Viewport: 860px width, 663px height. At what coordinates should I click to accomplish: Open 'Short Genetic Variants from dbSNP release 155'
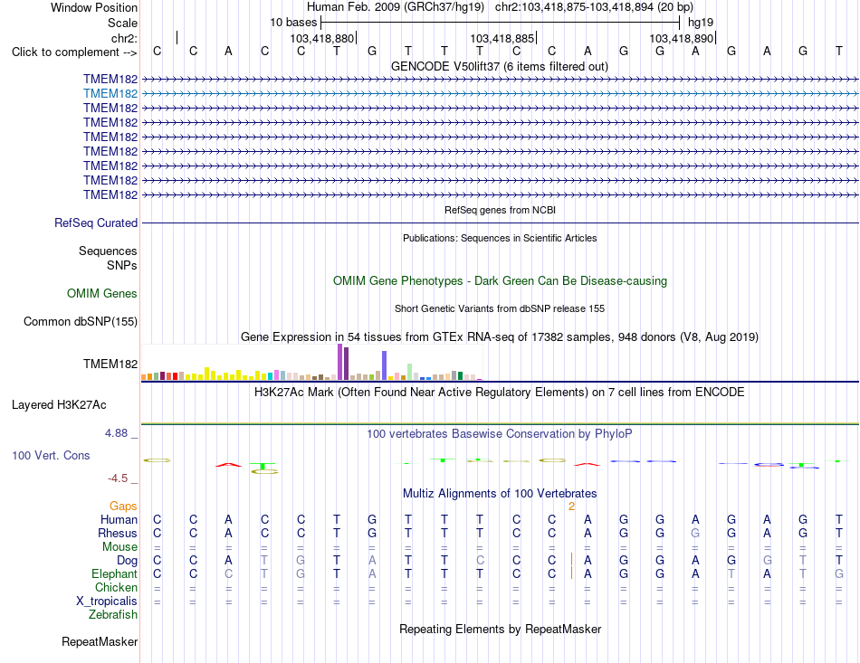500,308
